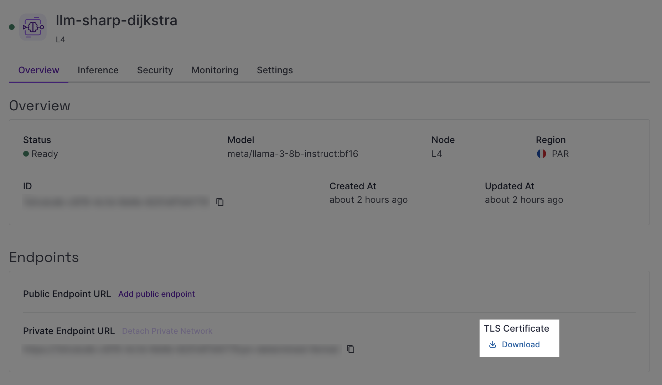The width and height of the screenshot is (662, 385).
Task: Click the green Ready status dot
Action: click(25, 154)
